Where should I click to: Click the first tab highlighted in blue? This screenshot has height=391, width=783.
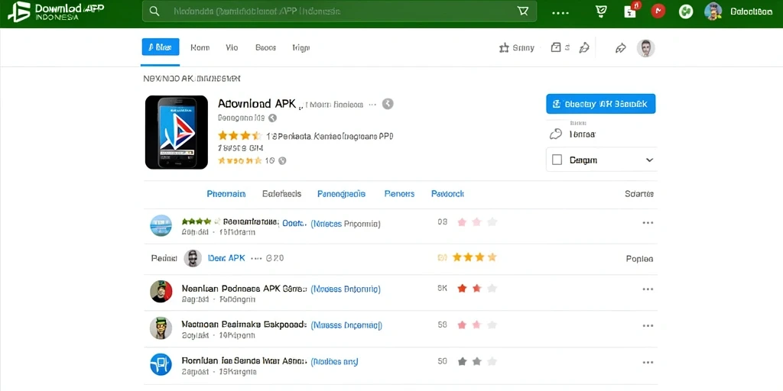pyautogui.click(x=161, y=47)
